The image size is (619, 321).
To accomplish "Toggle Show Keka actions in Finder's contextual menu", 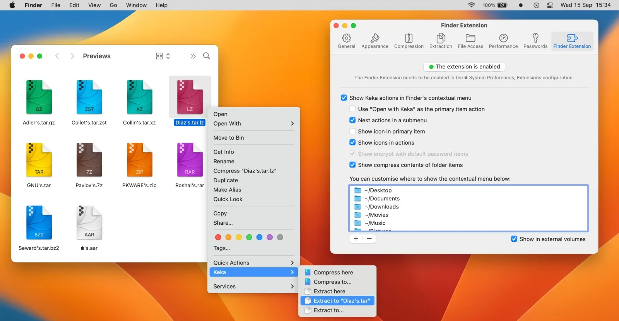I will pos(344,98).
